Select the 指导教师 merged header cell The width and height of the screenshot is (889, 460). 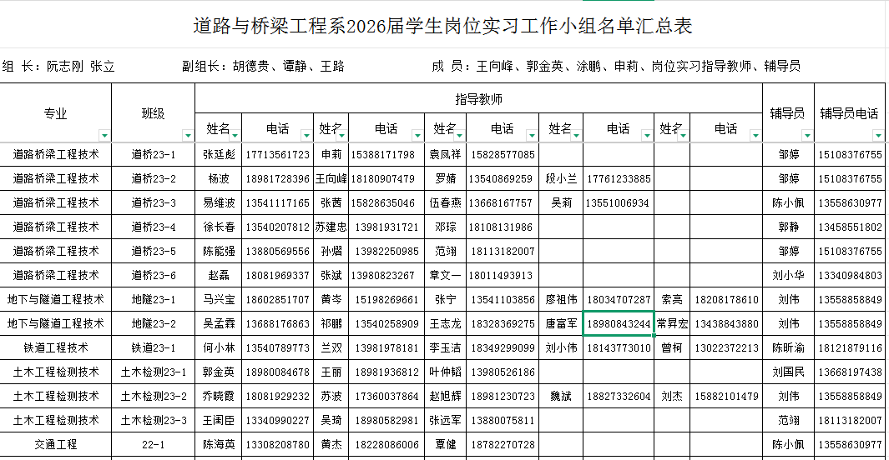point(478,99)
